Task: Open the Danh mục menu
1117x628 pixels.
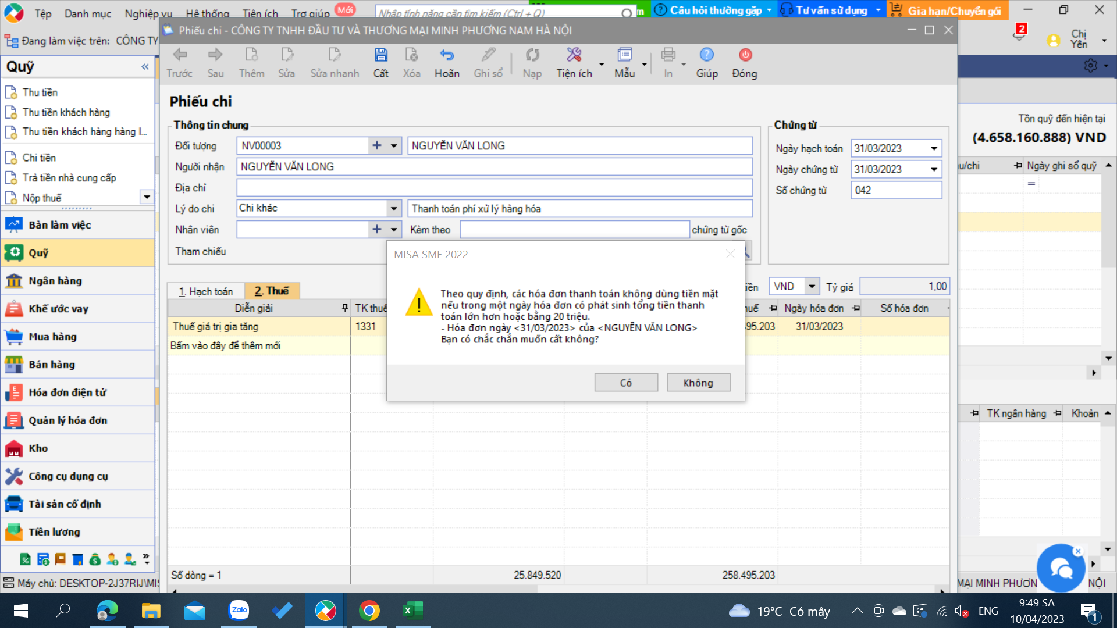Action: (88, 13)
